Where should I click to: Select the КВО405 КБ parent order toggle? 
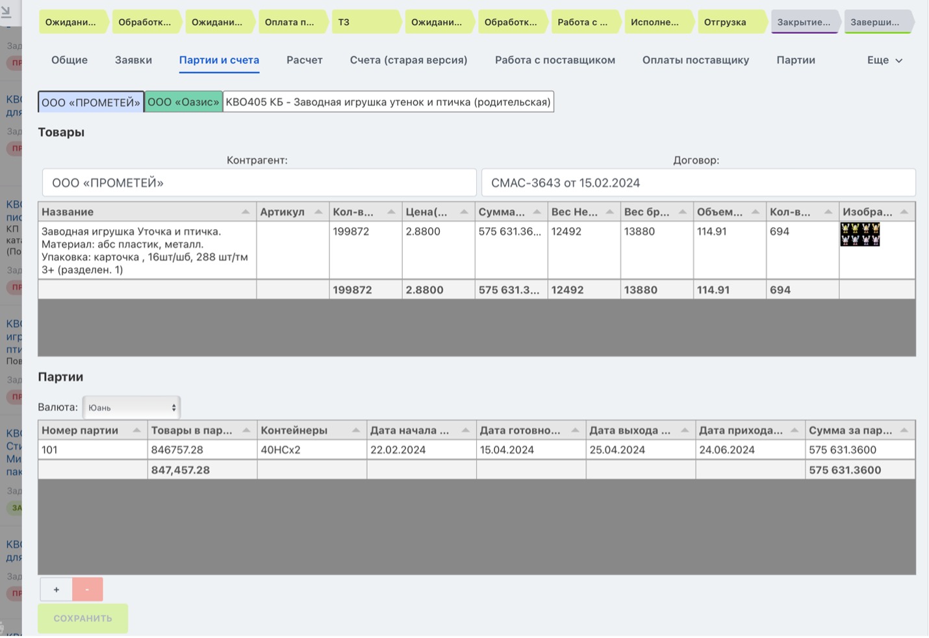pyautogui.click(x=388, y=102)
